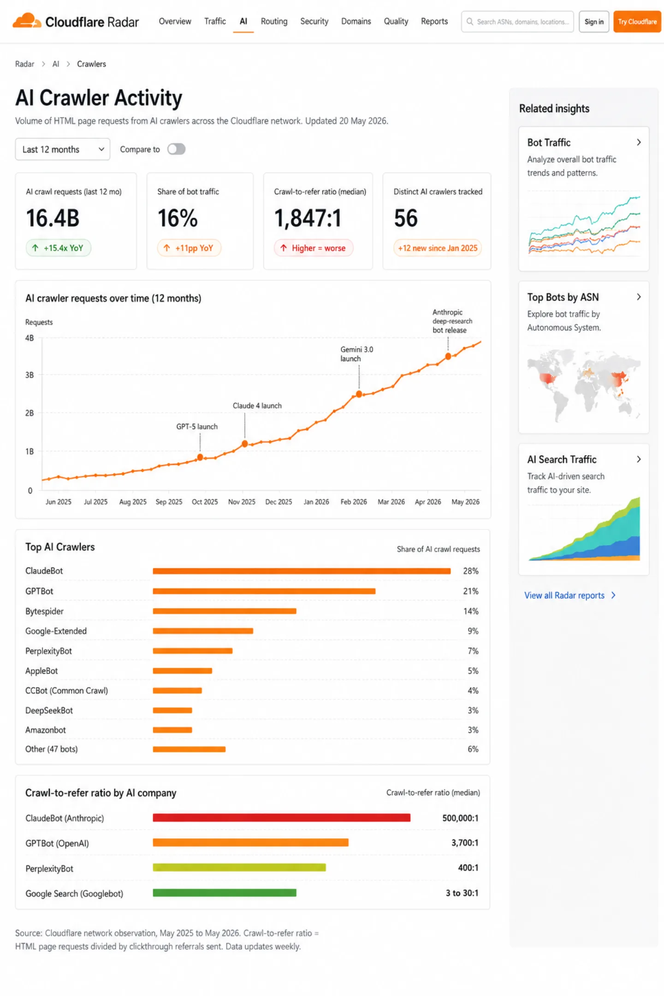The width and height of the screenshot is (664, 996).
Task: Click chevron beside View all Radar reports
Action: 613,595
